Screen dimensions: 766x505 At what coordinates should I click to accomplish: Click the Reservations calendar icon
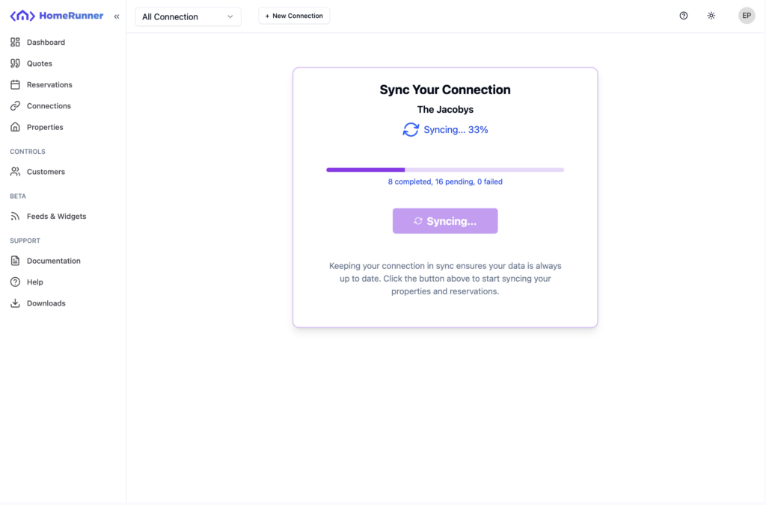pos(15,85)
